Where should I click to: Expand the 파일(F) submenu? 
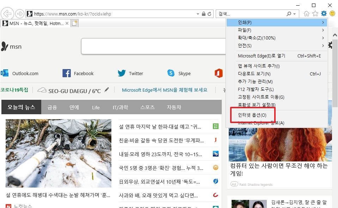pos(277,30)
